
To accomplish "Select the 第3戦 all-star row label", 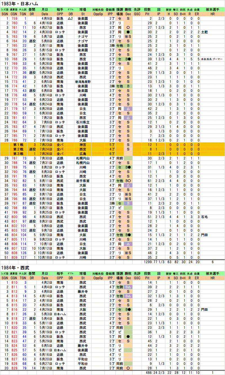I will [18, 154].
